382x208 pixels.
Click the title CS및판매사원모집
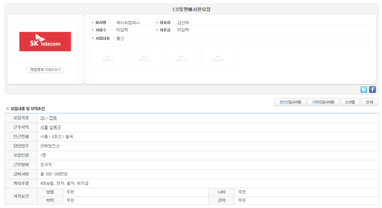click(x=191, y=9)
